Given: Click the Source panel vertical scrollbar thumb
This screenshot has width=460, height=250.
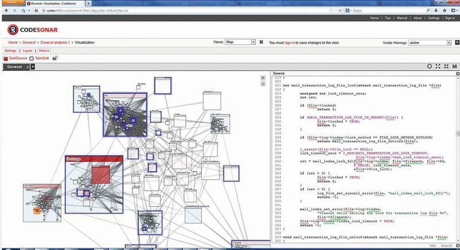Looking at the screenshot, I should pyautogui.click(x=457, y=134).
